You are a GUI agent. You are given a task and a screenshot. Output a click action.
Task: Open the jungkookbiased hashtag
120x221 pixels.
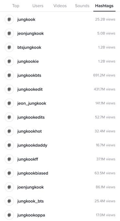tap(60, 173)
